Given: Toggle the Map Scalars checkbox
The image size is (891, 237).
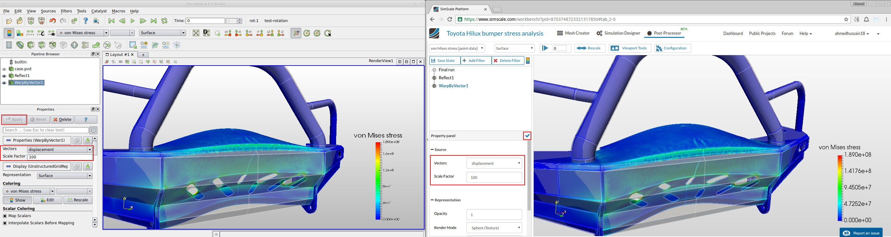Looking at the screenshot, I should coord(5,216).
